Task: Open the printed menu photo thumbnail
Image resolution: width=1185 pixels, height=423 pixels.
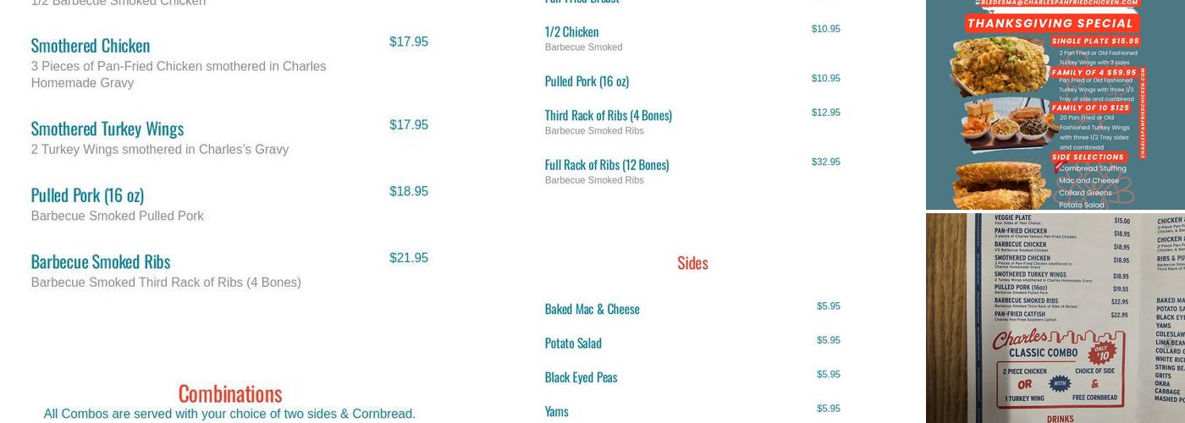Action: pos(1055,318)
